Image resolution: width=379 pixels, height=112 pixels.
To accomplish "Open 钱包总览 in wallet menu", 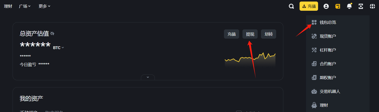I will click(328, 22).
